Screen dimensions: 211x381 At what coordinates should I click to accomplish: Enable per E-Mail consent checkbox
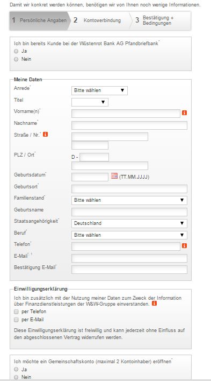[16, 320]
